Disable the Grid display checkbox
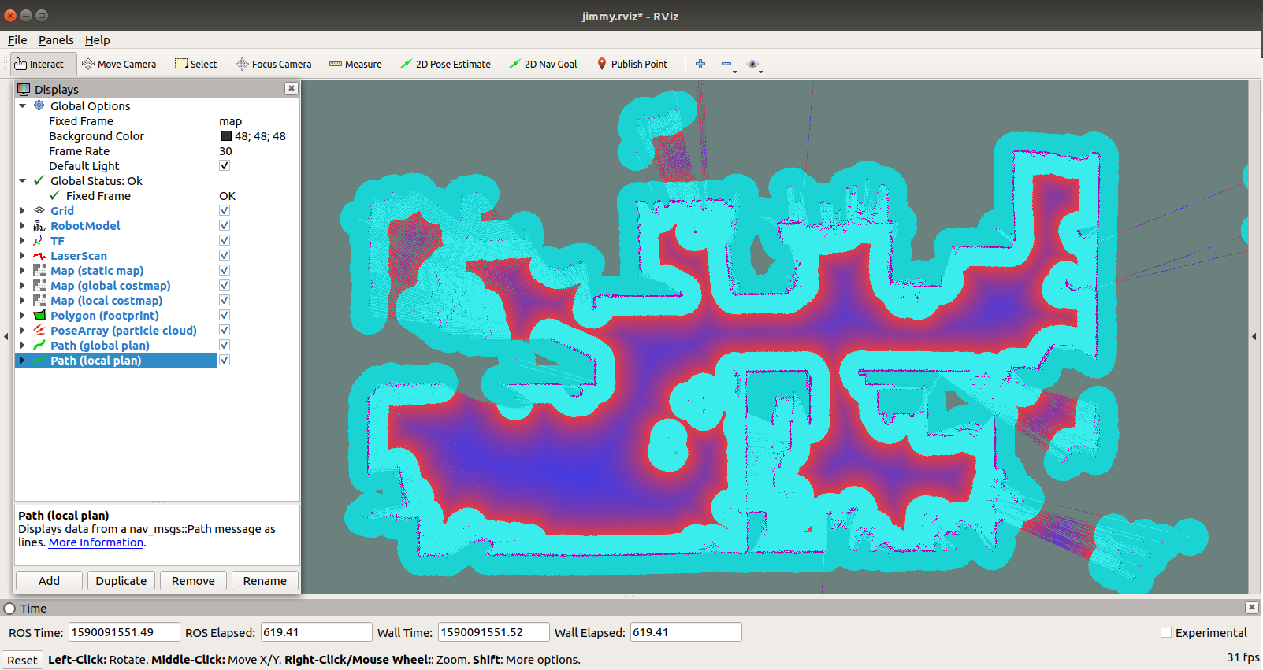 (225, 210)
